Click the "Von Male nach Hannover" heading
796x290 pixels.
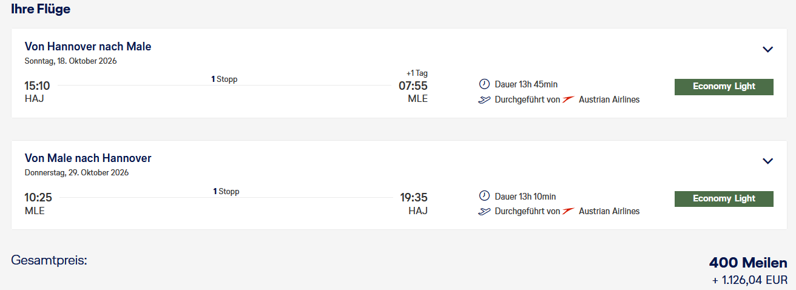pyautogui.click(x=88, y=158)
